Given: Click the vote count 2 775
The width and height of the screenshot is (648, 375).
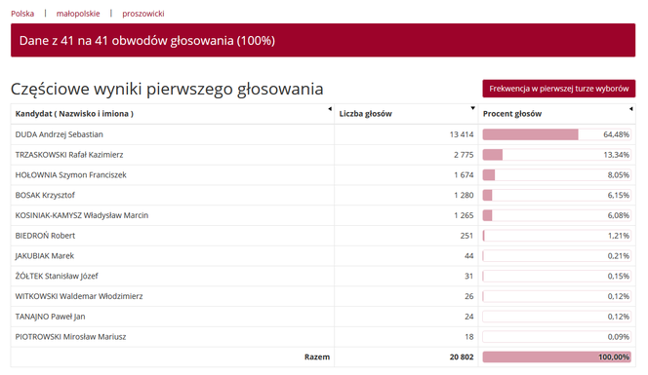Looking at the screenshot, I should point(464,155).
